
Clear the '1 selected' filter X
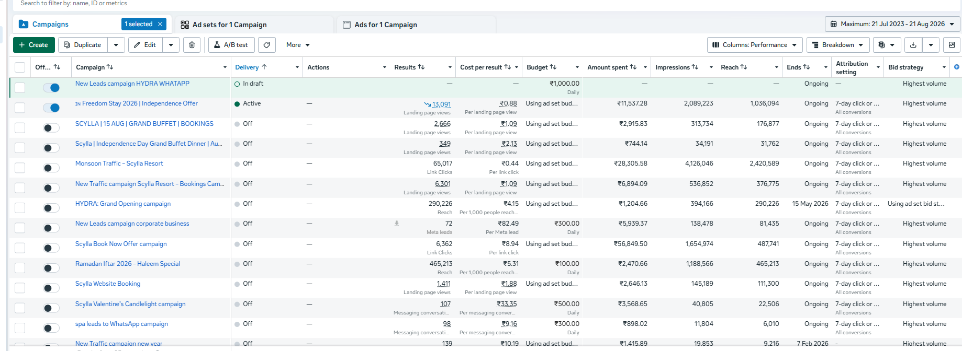[160, 24]
